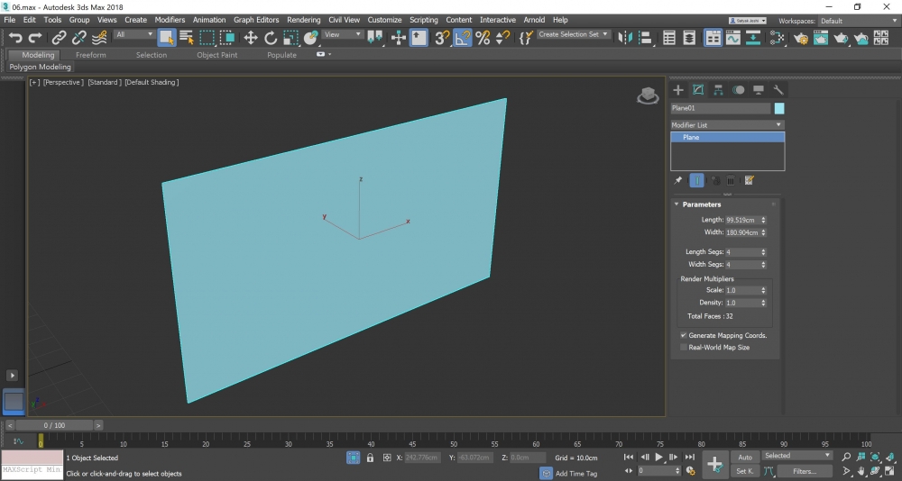Open the Utilities panel wrench icon
The image size is (902, 481).
click(778, 90)
